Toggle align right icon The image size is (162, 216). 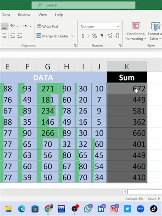click(x=4, y=36)
